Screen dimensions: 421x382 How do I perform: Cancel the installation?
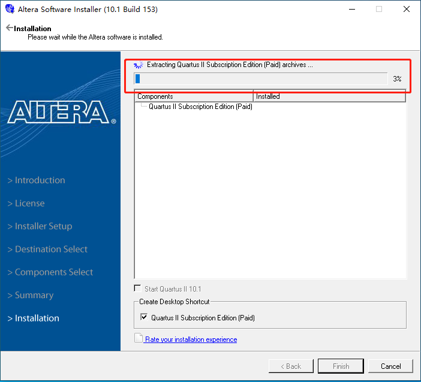pyautogui.click(x=390, y=366)
